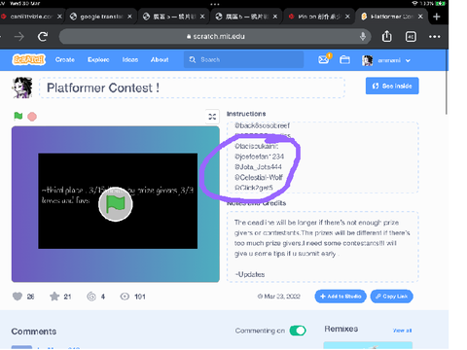Toggle the Commenting on switch
The width and height of the screenshot is (467, 350).
pyautogui.click(x=298, y=331)
